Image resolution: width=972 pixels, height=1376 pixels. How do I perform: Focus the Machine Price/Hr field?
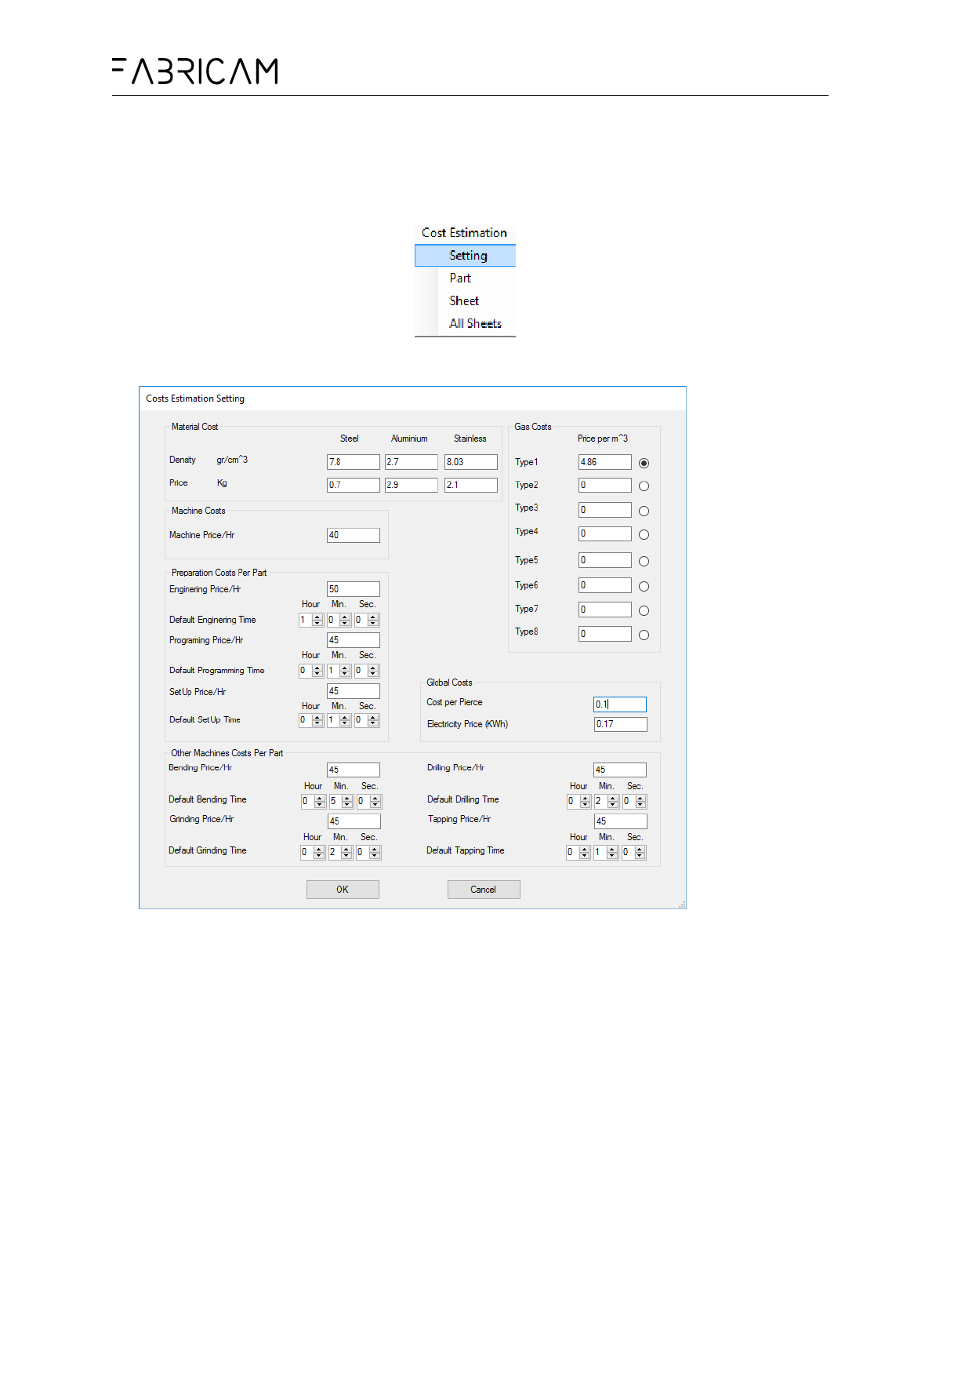(353, 535)
